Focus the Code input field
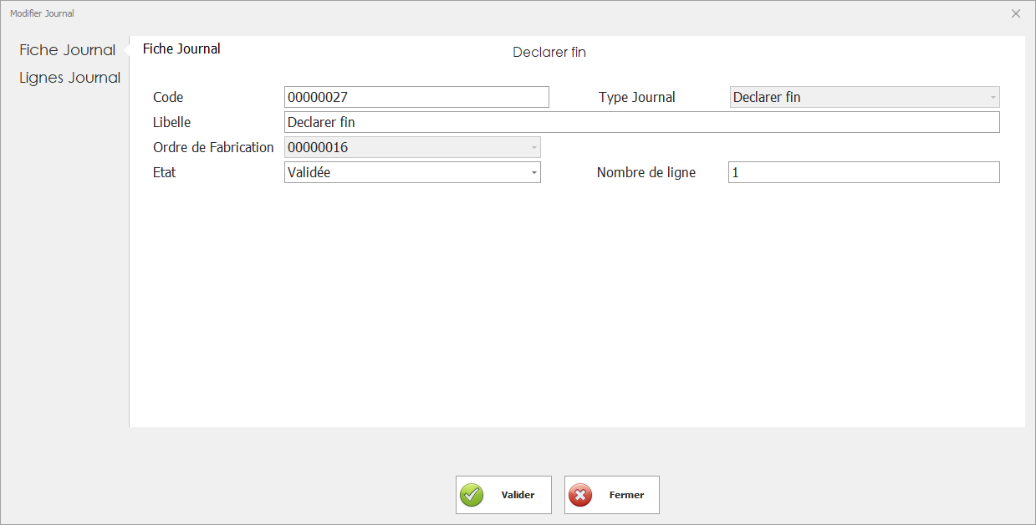 pyautogui.click(x=416, y=97)
